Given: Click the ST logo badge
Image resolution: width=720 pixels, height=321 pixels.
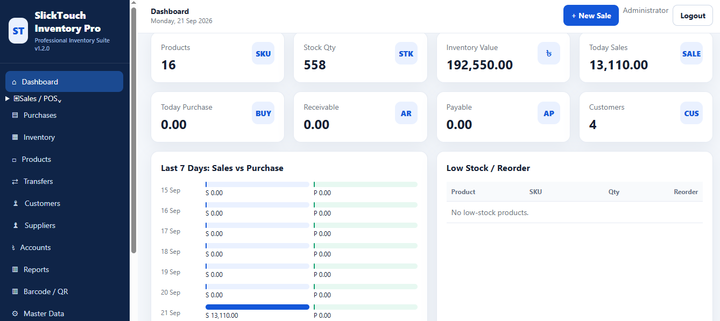Looking at the screenshot, I should click(18, 31).
